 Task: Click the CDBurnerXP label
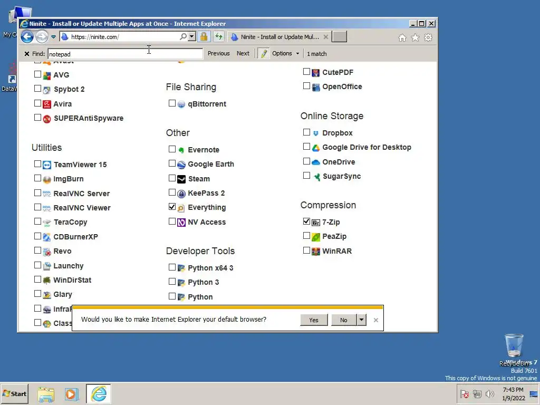click(75, 237)
